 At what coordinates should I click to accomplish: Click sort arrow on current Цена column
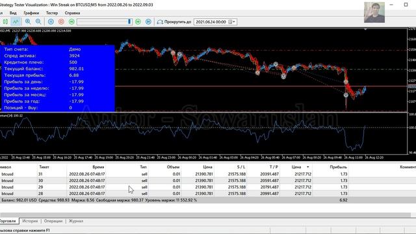click(x=307, y=167)
